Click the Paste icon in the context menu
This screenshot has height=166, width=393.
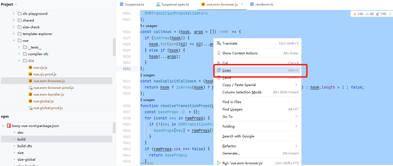point(218,77)
